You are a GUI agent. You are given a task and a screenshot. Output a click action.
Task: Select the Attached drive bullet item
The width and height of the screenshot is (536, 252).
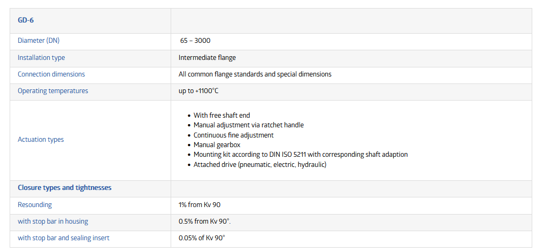pos(259,164)
